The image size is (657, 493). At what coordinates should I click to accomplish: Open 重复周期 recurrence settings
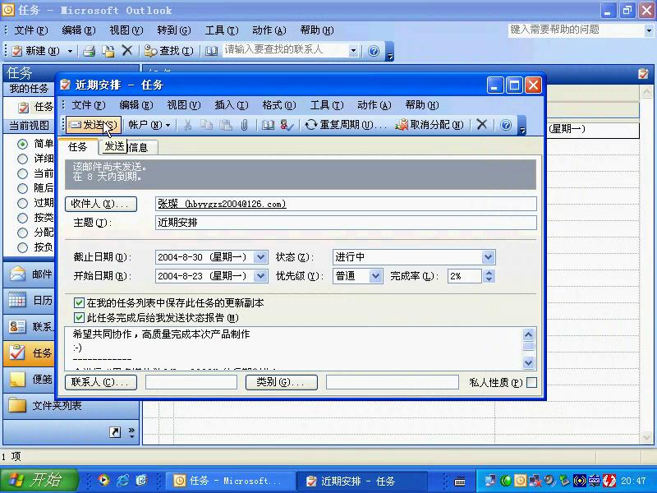click(346, 125)
